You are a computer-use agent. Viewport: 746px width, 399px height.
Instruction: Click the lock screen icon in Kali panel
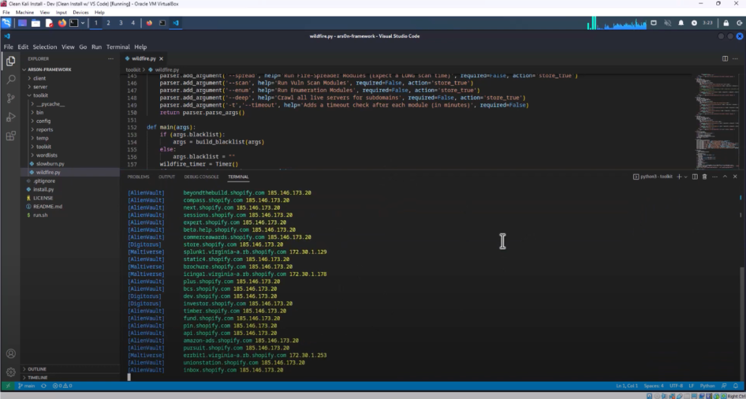click(x=725, y=22)
